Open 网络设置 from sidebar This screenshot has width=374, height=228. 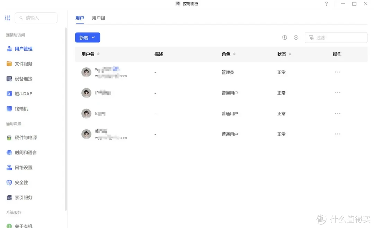coord(23,167)
